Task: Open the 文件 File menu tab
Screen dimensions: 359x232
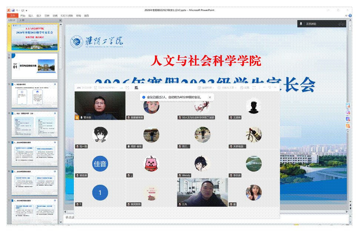Action: 13,16
